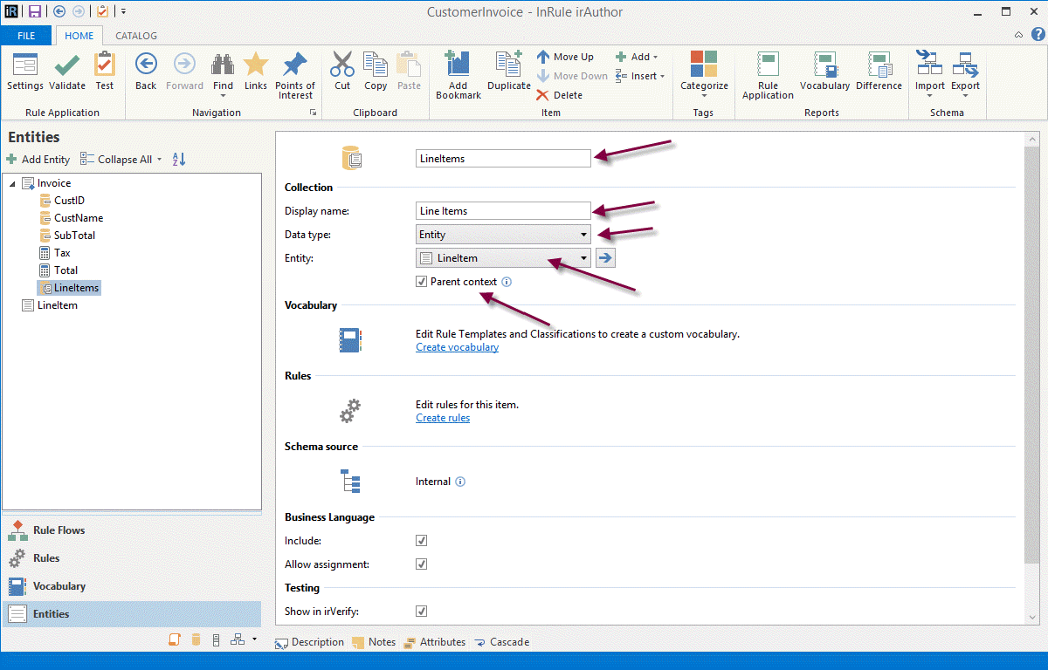The width and height of the screenshot is (1048, 670).
Task: Open the FILE menu tab
Action: coord(26,36)
